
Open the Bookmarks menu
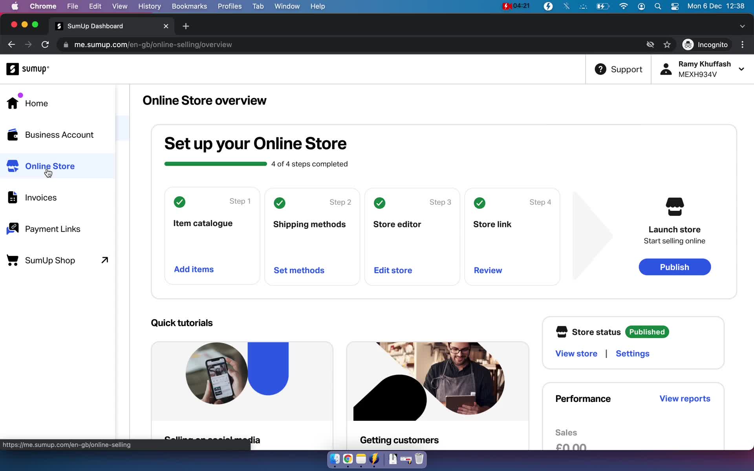click(189, 6)
